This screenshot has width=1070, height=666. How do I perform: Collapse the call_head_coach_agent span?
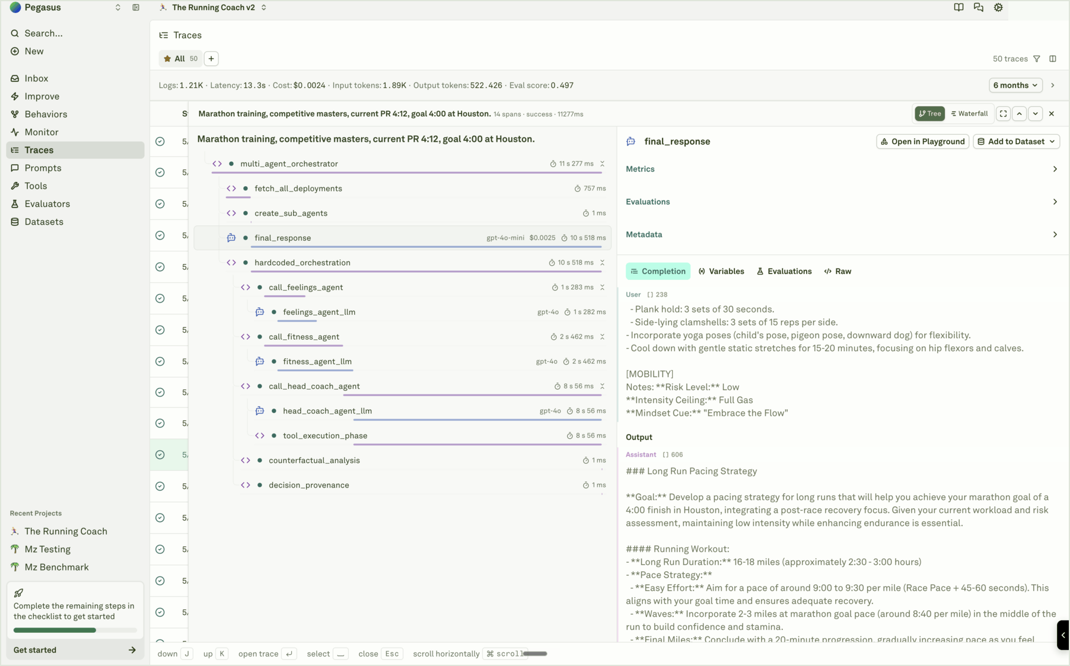pos(602,386)
